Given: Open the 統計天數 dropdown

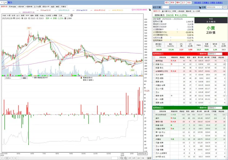Looking at the screenshot, I should tap(165, 7).
